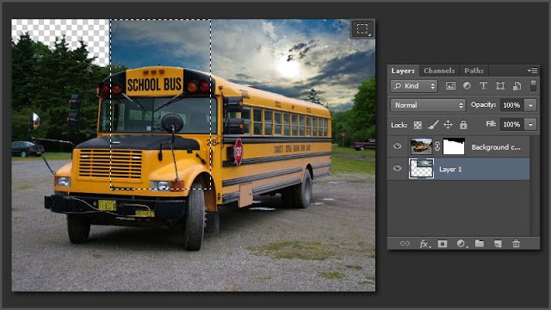Viewport: 551px width, 310px height.
Task: Click the 'Background c...' layer name
Action: coord(496,147)
